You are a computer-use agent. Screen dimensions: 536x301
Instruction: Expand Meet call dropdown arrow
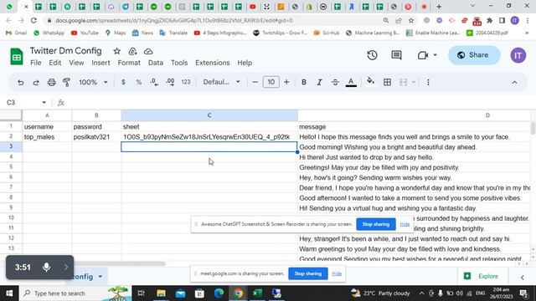[x=435, y=55]
